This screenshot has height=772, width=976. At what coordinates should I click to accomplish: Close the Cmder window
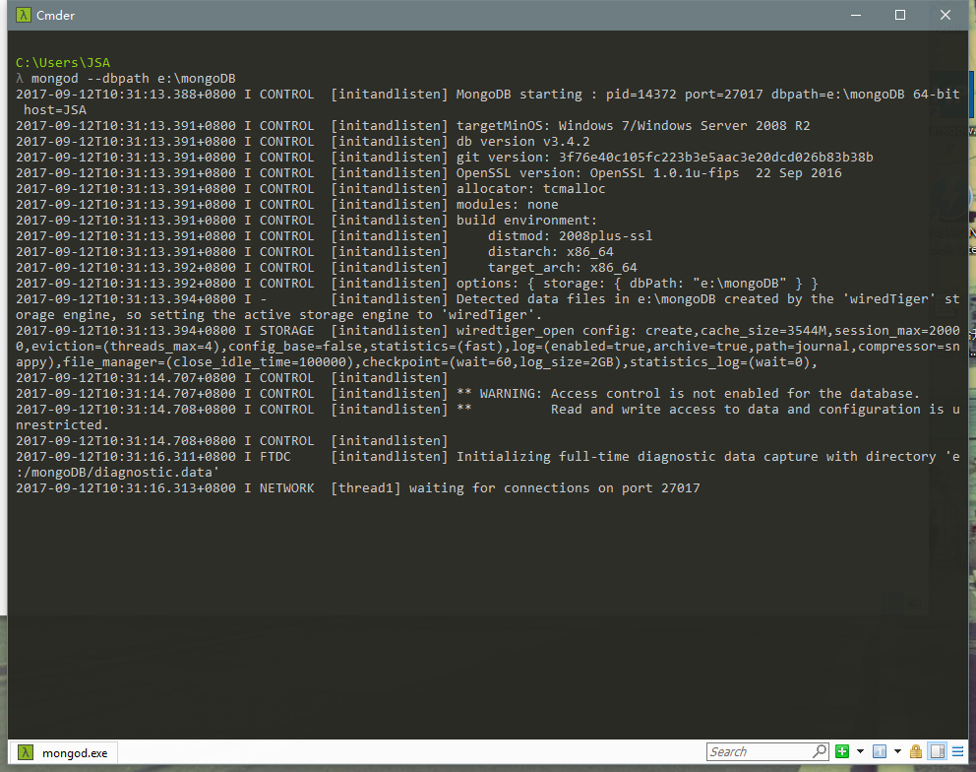(945, 15)
